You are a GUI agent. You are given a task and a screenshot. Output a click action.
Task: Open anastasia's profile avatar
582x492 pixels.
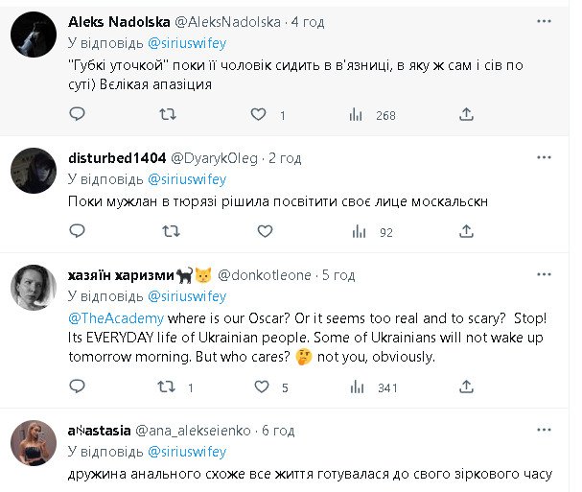[32, 444]
